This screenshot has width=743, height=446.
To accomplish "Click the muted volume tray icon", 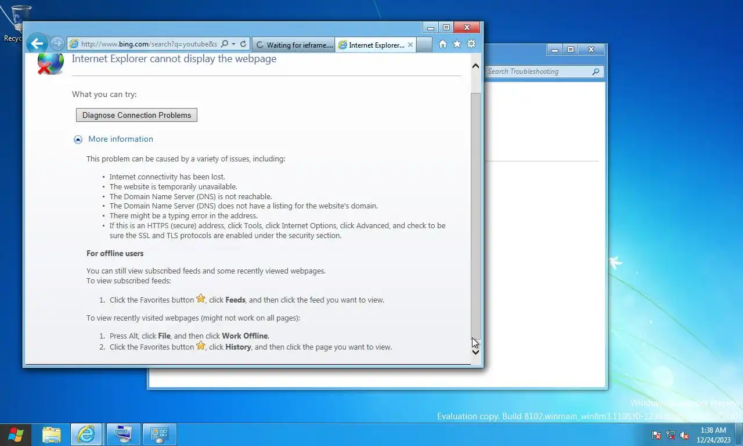I will pyautogui.click(x=684, y=434).
